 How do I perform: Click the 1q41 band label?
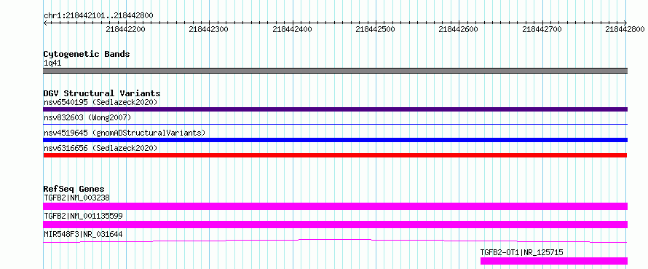tap(53, 63)
